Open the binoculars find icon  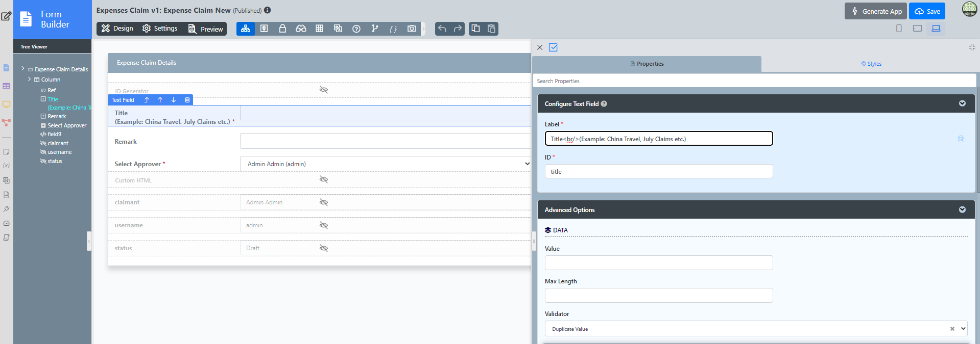pyautogui.click(x=301, y=29)
